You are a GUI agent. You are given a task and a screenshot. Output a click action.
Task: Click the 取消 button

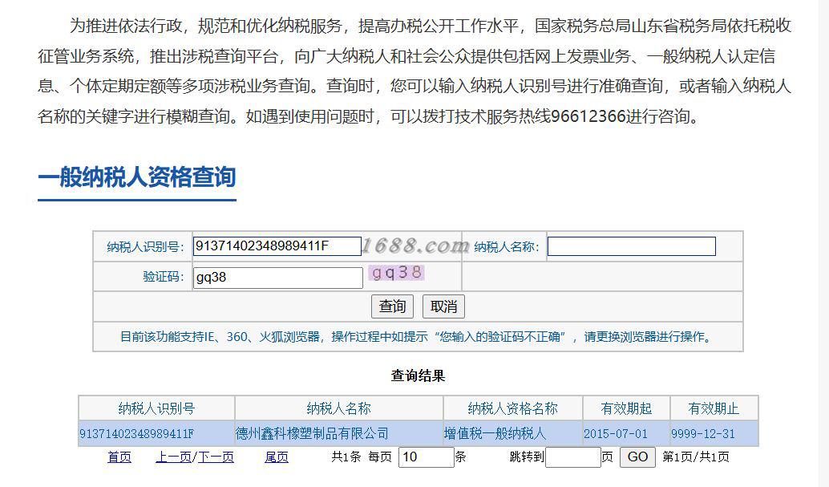[x=443, y=306]
